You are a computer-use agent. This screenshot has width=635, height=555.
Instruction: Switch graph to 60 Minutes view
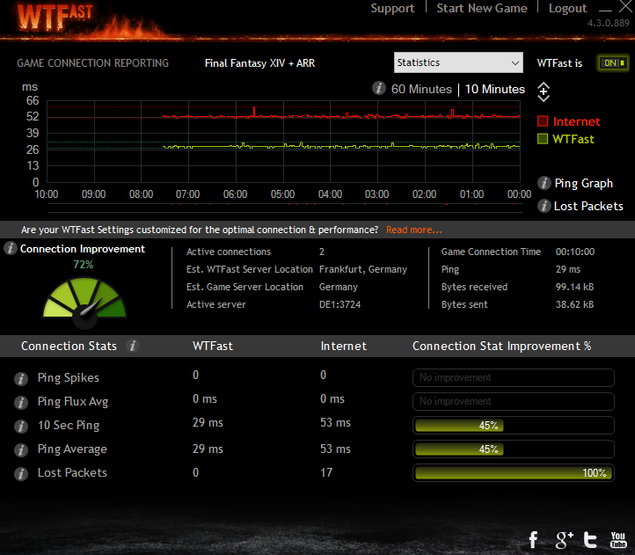tap(421, 89)
